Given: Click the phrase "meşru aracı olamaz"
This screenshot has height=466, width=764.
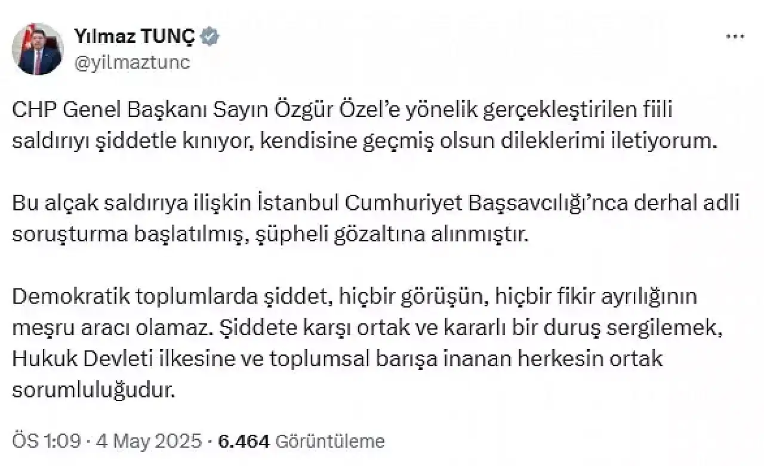Looking at the screenshot, I should [112, 327].
